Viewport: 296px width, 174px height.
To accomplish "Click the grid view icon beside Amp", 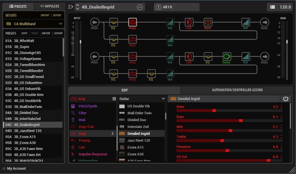I will 114,99.
